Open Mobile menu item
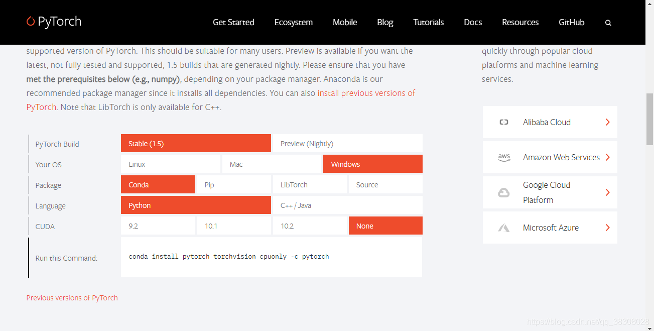Image resolution: width=654 pixels, height=331 pixels. [x=345, y=22]
